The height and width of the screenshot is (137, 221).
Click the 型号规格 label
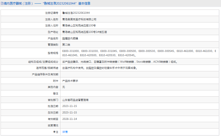53,53
